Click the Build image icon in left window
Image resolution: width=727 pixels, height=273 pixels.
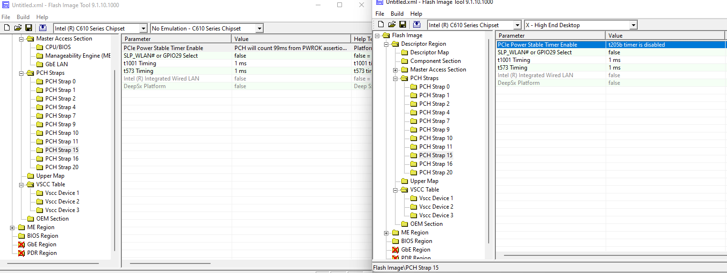[x=43, y=28]
